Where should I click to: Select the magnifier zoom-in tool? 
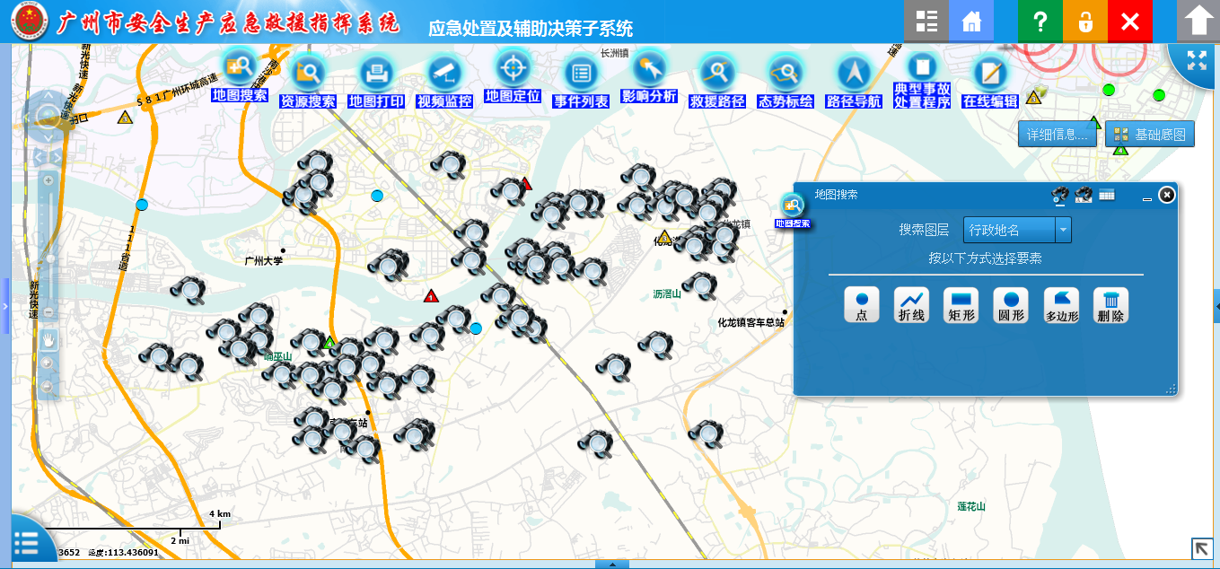(x=48, y=363)
